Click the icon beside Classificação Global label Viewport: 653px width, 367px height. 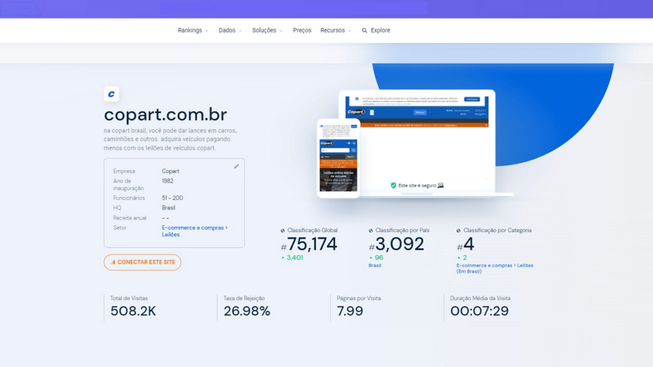283,231
